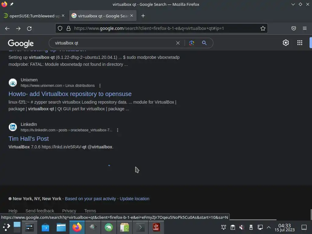
Task: Select the virtualbox qt Google Search tab
Action: [103, 16]
